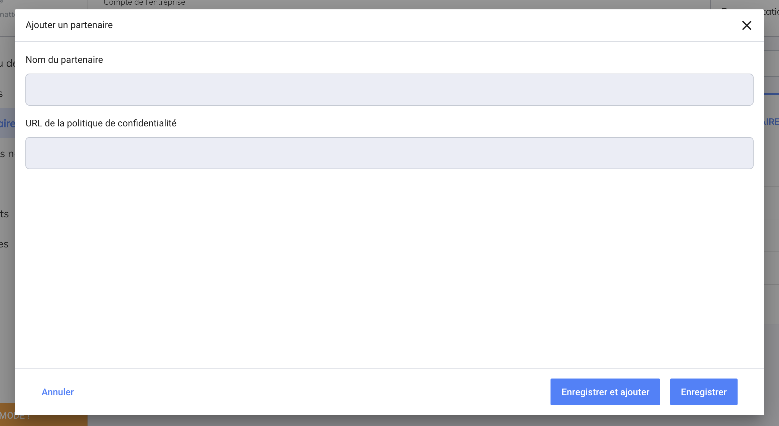Click the Nom du partenaire label
Image resolution: width=779 pixels, height=426 pixels.
click(64, 60)
